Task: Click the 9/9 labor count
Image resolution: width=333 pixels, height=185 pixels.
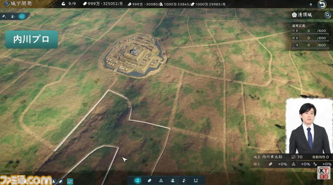Action: click(x=72, y=4)
